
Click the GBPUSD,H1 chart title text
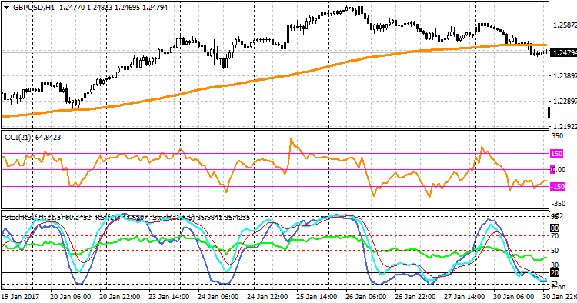coord(34,8)
